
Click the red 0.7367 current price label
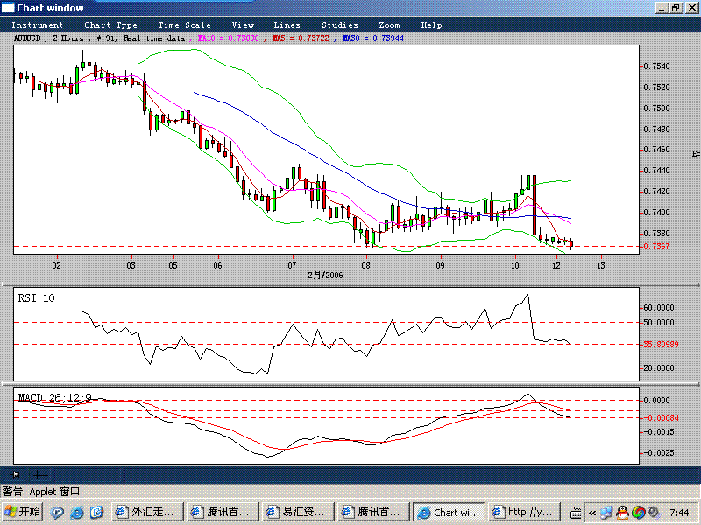coord(656,247)
